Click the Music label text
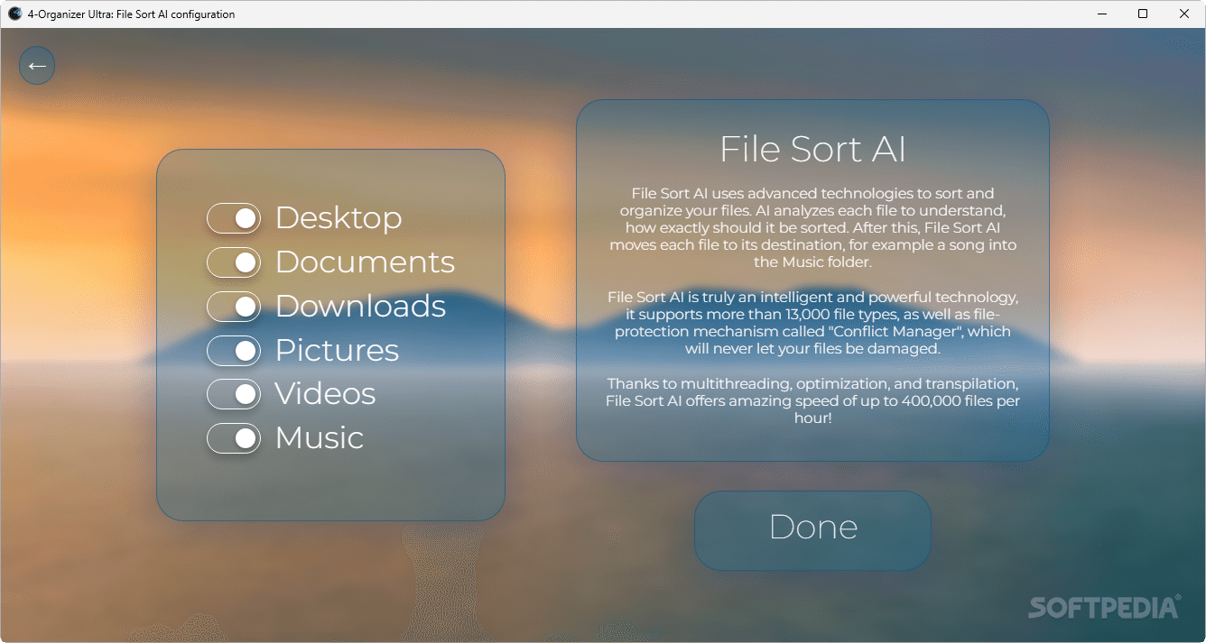This screenshot has height=643, width=1206. point(320,437)
